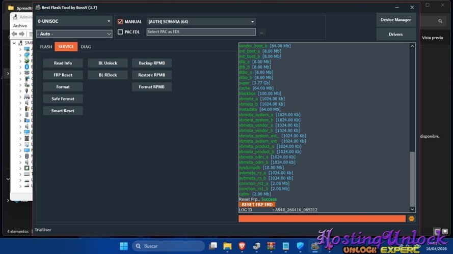Click the taskbar date 16/04/2026
Screen dimensions: 453x254
(x=436, y=249)
